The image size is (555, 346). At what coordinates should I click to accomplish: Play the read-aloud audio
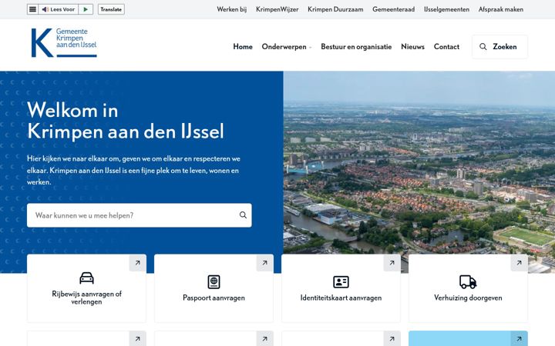(86, 9)
